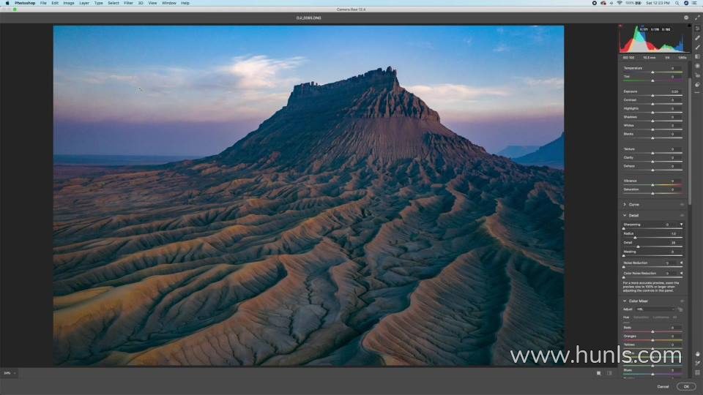Click the Temperature slider handle
This screenshot has width=703, height=395.
click(652, 72)
